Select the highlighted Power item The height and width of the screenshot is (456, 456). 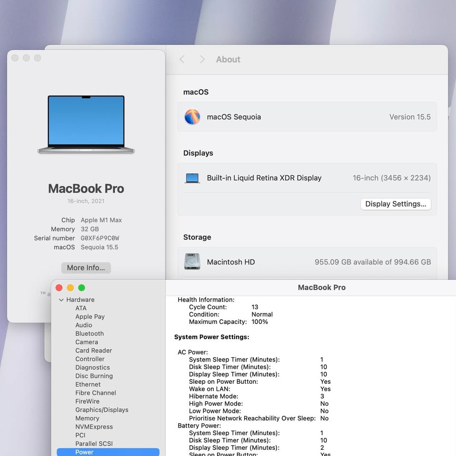108,452
